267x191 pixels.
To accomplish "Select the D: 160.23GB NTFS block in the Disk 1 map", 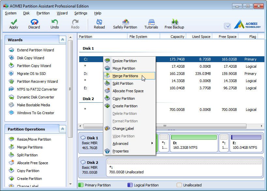I will [194, 143].
